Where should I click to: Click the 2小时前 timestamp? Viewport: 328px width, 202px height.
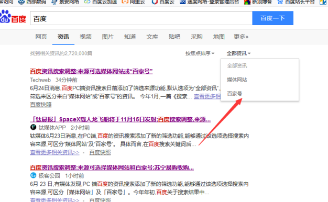pos(80,127)
